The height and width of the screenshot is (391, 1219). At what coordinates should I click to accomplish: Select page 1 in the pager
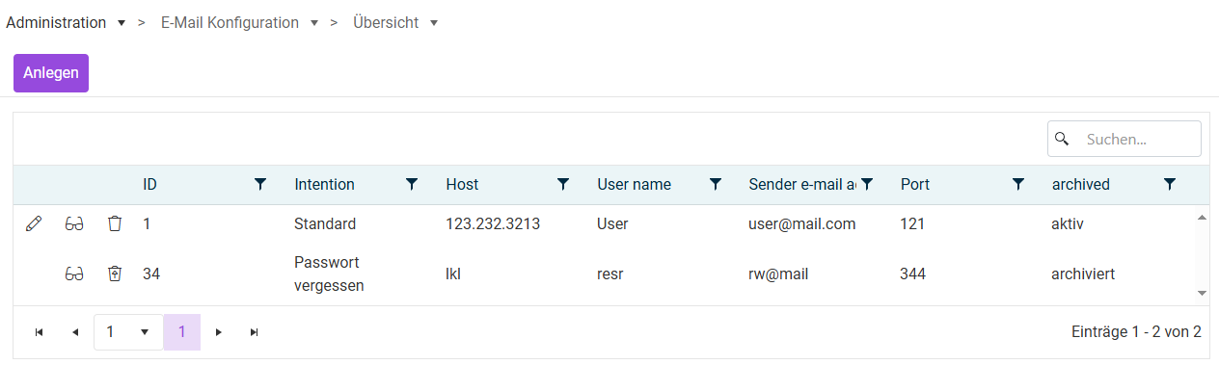pos(182,332)
